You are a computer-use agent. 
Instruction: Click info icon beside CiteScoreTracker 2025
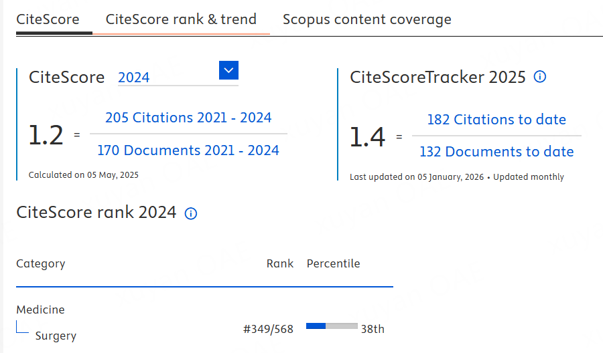[540, 77]
